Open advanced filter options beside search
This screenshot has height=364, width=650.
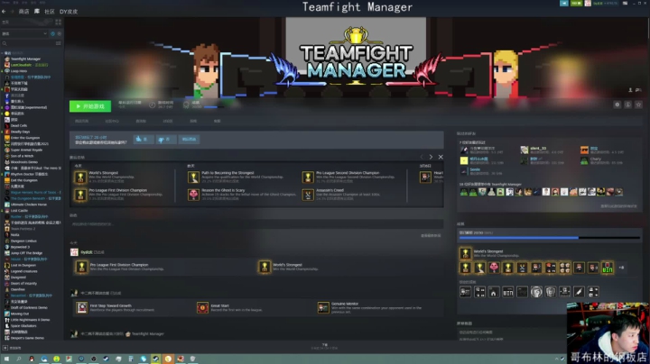coord(59,43)
